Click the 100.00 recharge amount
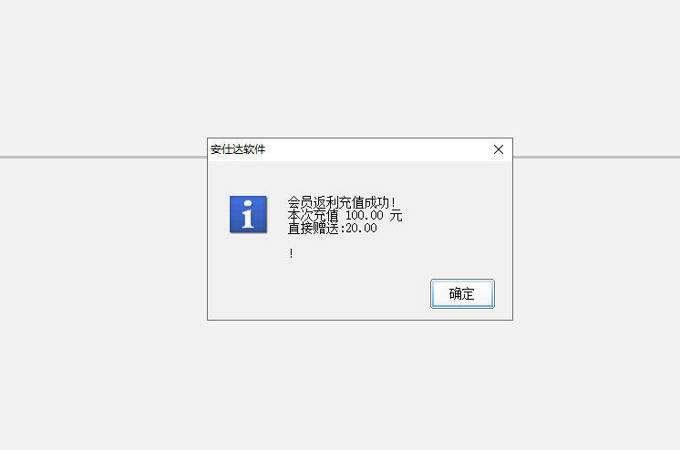Image resolution: width=680 pixels, height=450 pixels. (x=365, y=215)
